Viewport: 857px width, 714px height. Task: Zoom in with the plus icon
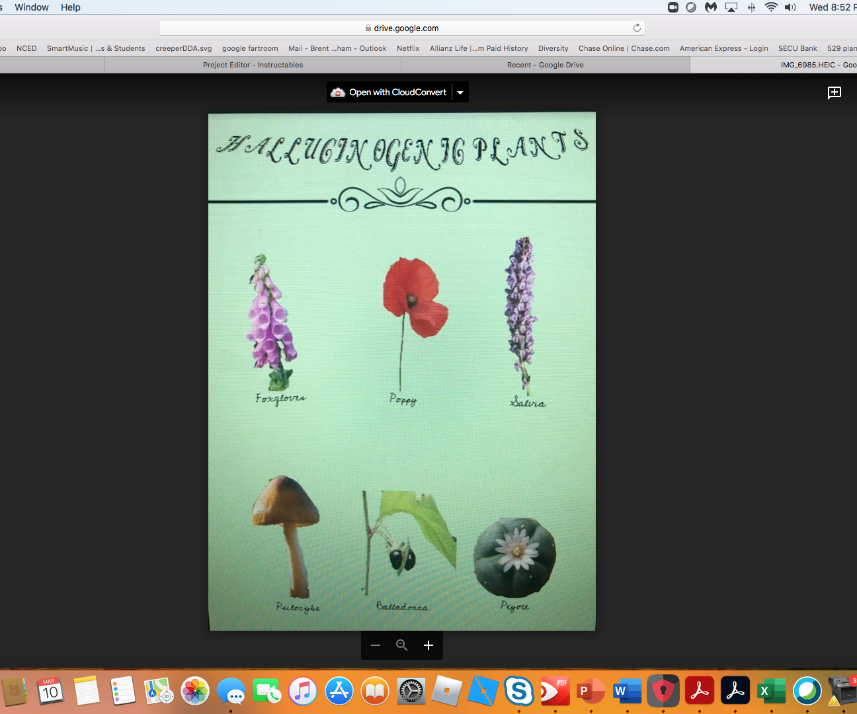(x=428, y=645)
